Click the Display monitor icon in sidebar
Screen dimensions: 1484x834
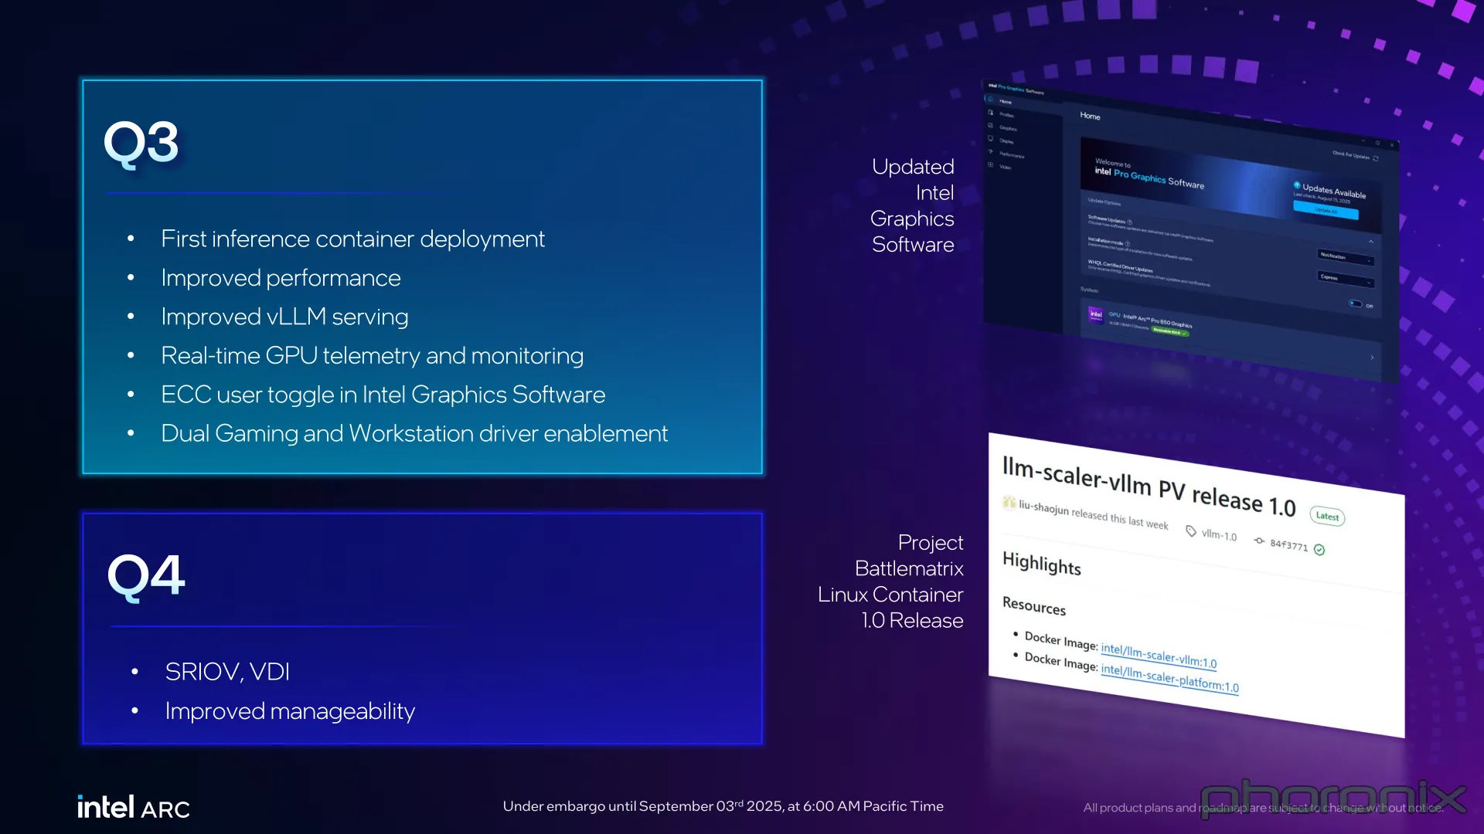click(991, 139)
